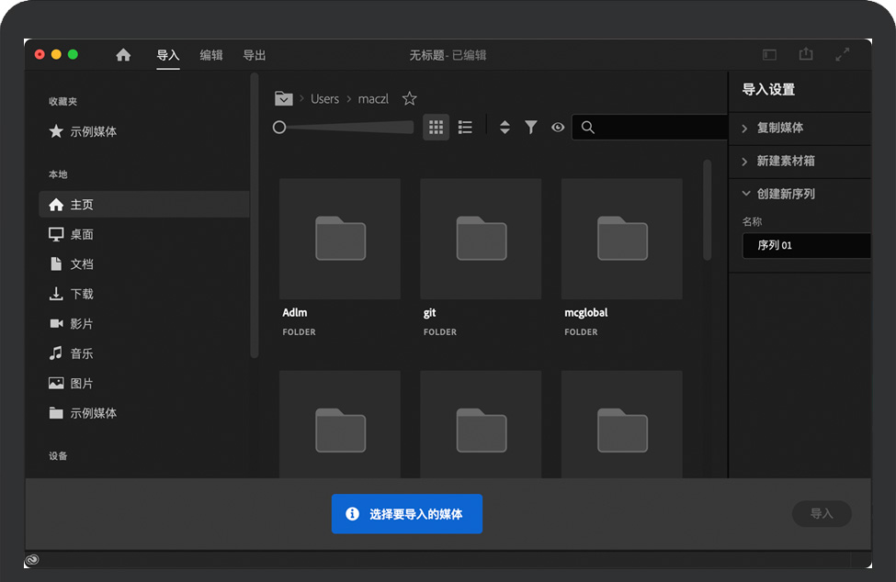This screenshot has height=582, width=896.
Task: Click the 序列 01 name input field
Action: [805, 246]
